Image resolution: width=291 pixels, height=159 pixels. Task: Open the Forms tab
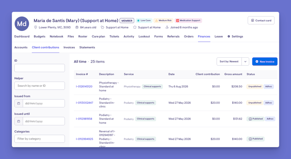click(159, 36)
